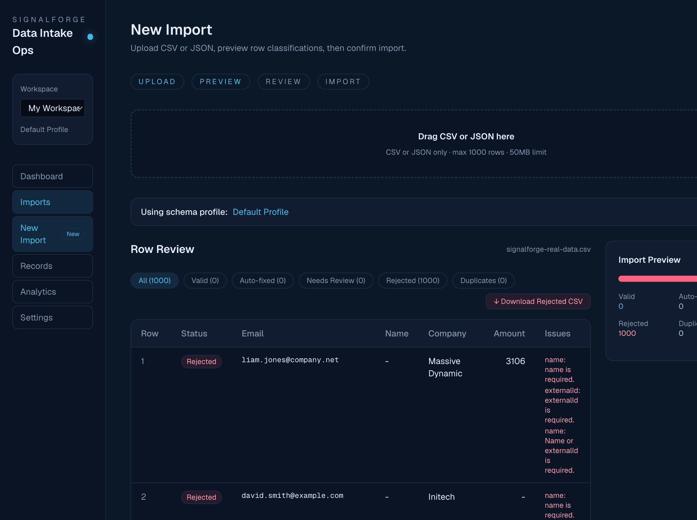This screenshot has width=697, height=520.
Task: Show Needs Review (0) rows
Action: (336, 281)
